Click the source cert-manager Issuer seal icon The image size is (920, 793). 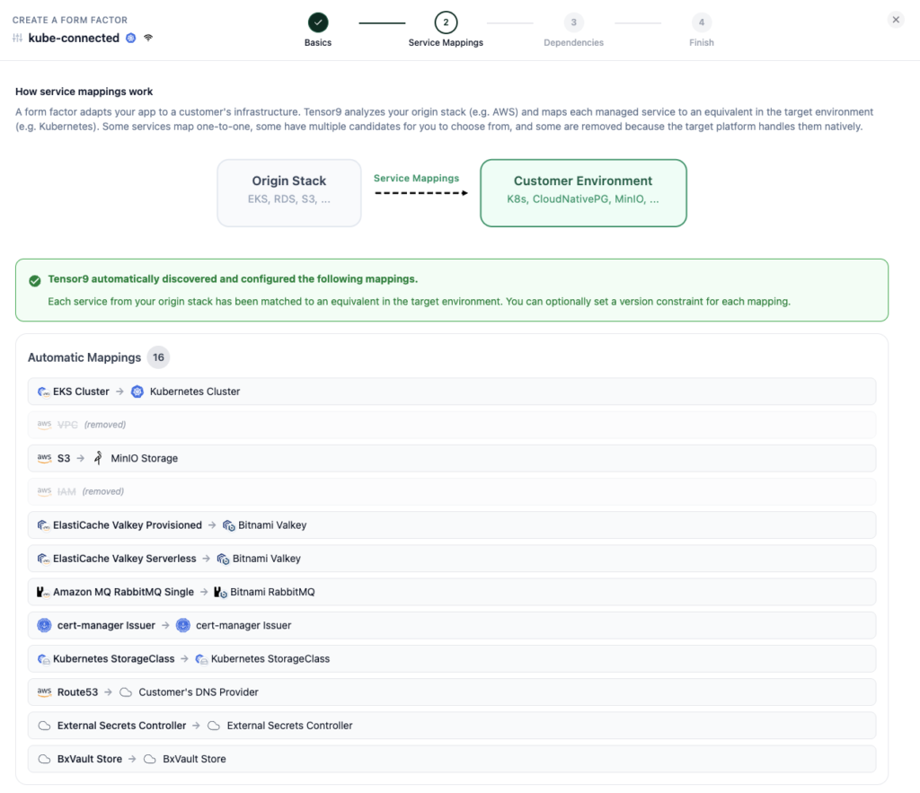click(44, 625)
